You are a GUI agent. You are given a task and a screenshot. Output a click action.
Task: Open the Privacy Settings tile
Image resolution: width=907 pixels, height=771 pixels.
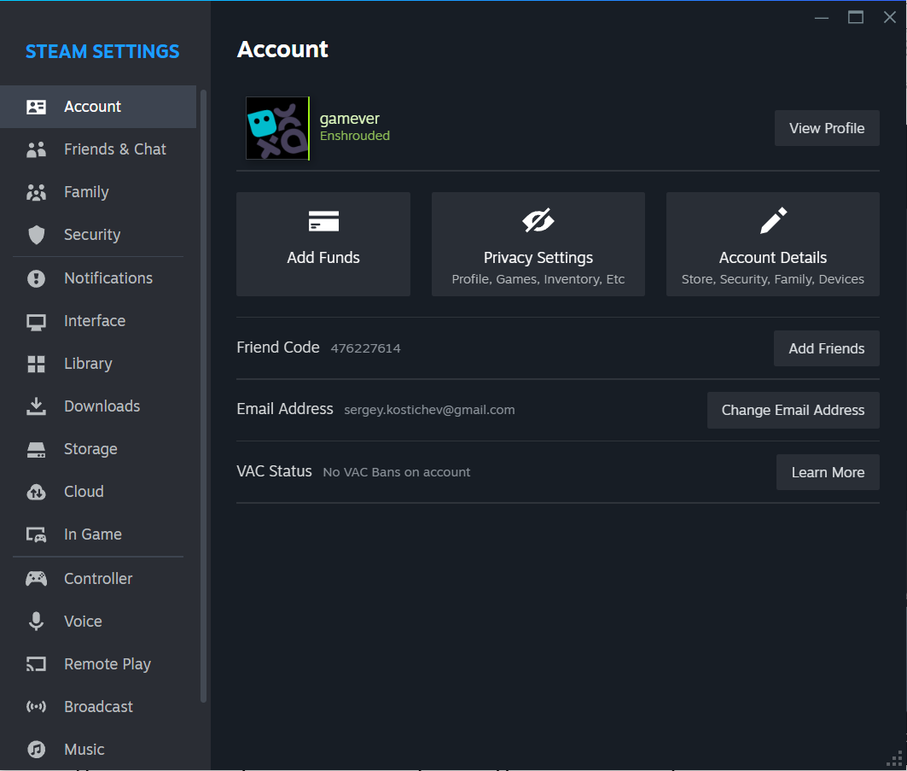tap(538, 243)
